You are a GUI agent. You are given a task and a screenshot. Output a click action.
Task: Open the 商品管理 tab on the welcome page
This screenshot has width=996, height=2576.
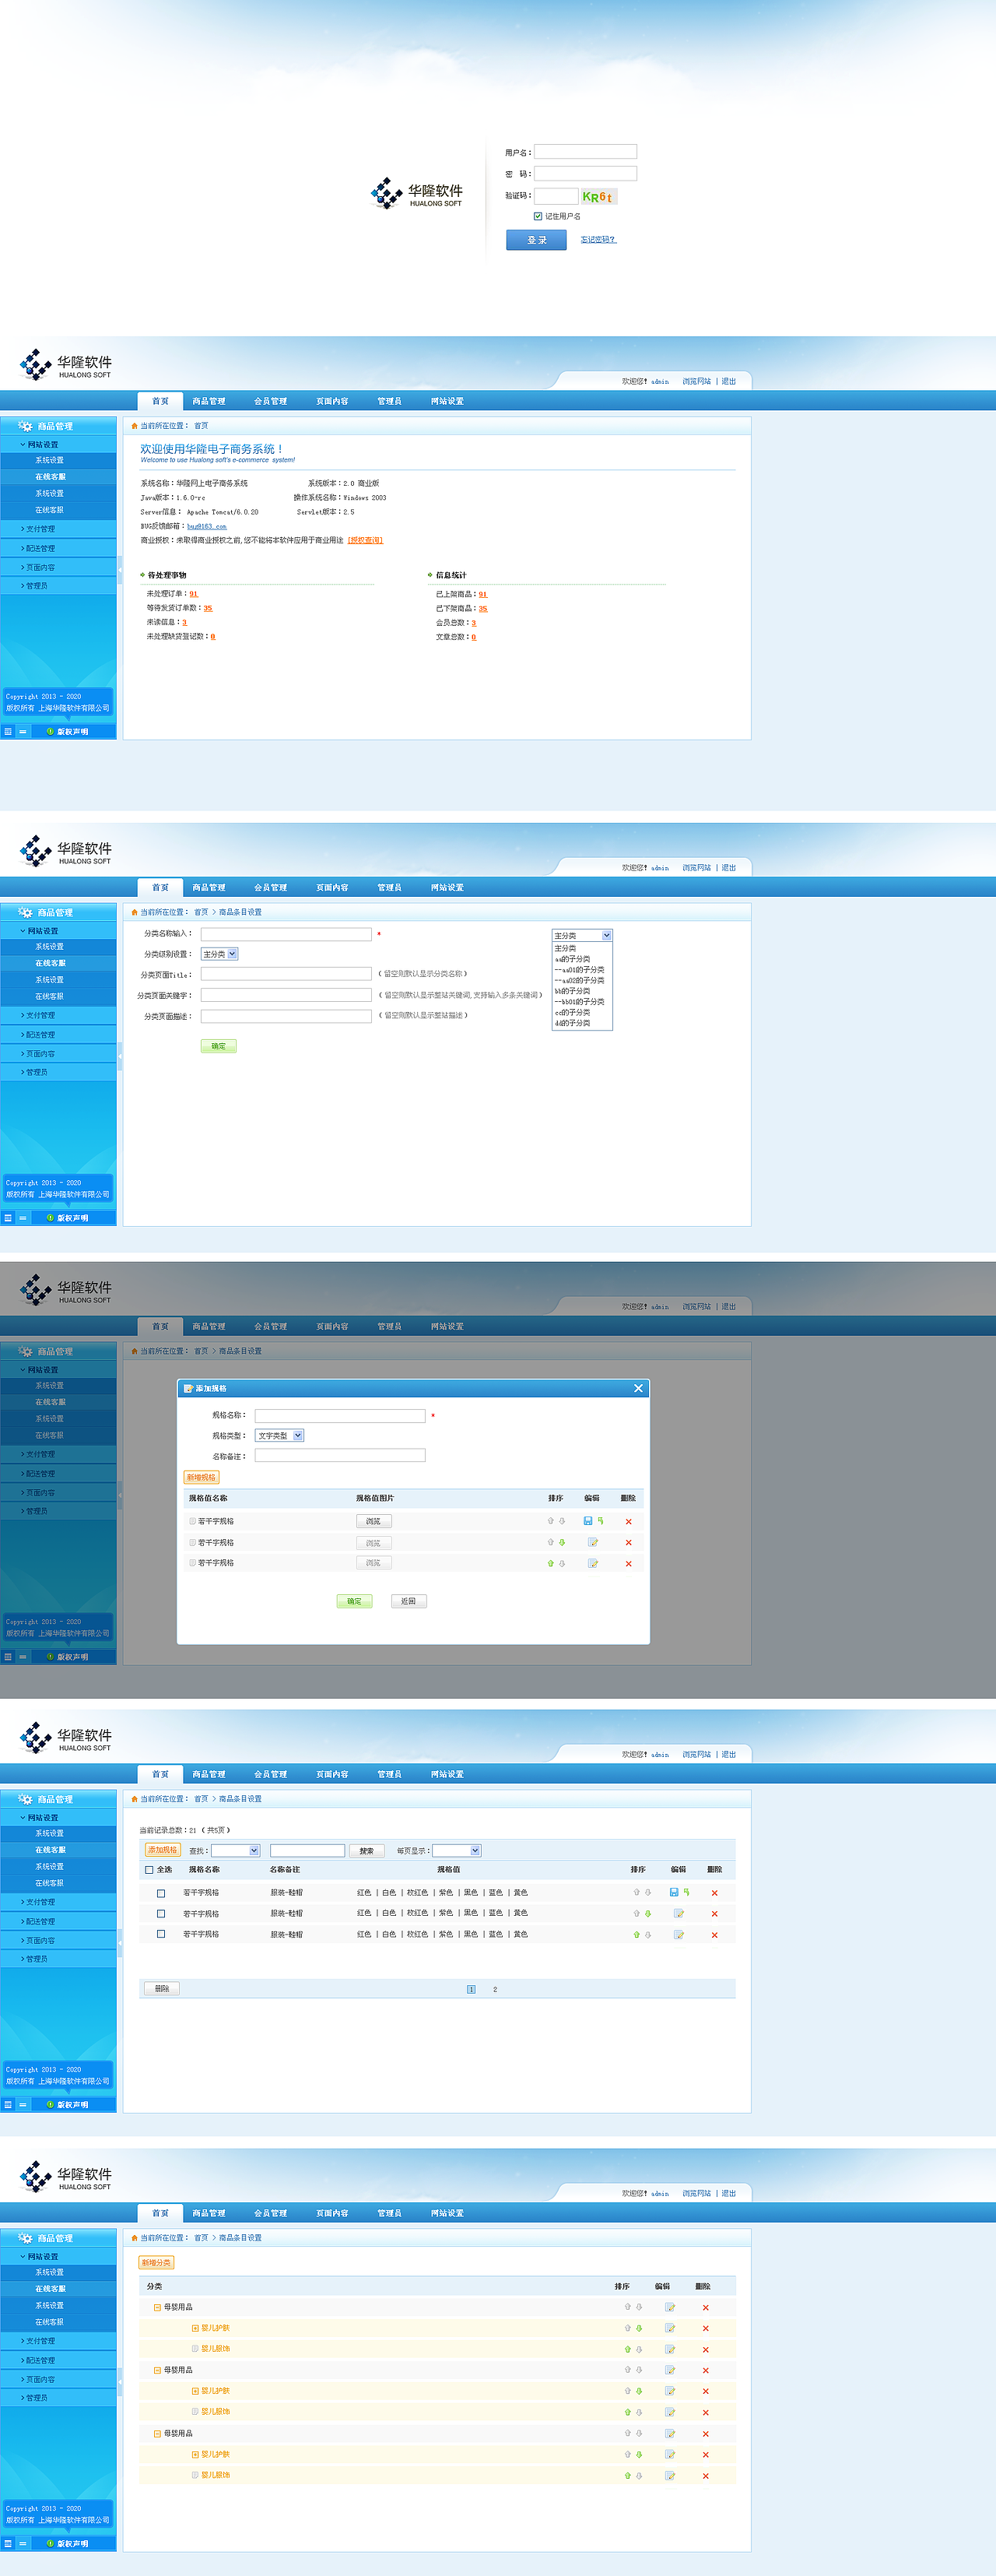pyautogui.click(x=209, y=401)
